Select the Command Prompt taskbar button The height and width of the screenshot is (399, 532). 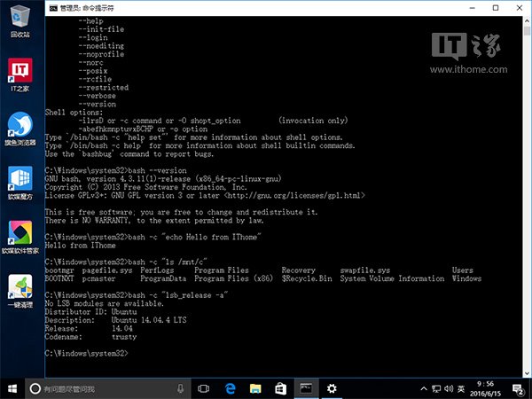(x=306, y=389)
